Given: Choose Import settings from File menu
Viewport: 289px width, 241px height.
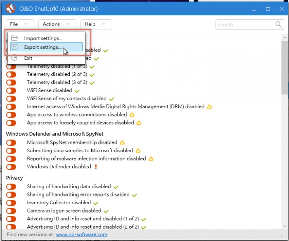Looking at the screenshot, I should pyautogui.click(x=46, y=38).
